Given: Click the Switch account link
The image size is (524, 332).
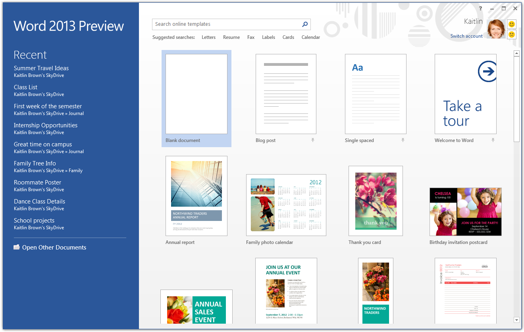Looking at the screenshot, I should (x=466, y=36).
